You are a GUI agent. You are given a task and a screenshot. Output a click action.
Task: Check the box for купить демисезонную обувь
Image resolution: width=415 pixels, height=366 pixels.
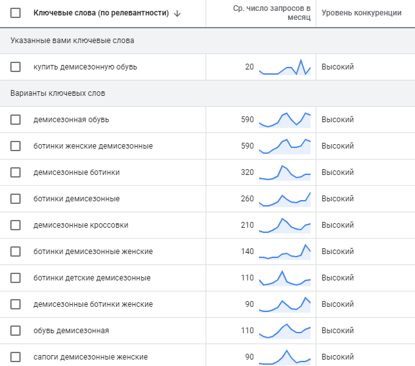pyautogui.click(x=15, y=67)
